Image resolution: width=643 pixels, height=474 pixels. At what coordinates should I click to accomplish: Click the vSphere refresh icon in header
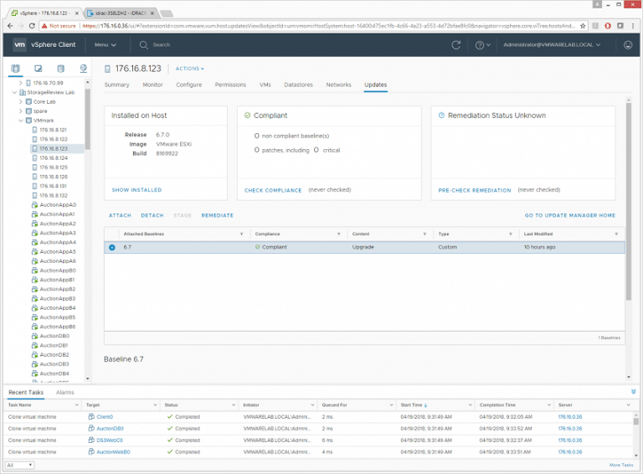point(456,45)
